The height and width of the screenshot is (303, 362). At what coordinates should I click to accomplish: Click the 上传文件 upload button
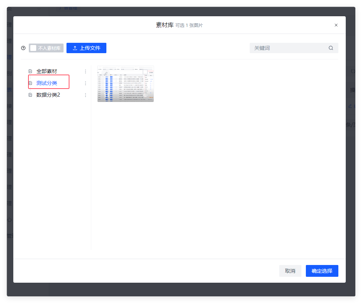tap(86, 48)
